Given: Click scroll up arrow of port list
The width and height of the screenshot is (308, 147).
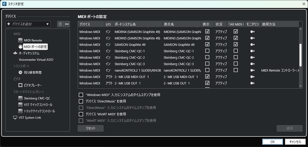Looking at the screenshot, I should (x=300, y=29).
